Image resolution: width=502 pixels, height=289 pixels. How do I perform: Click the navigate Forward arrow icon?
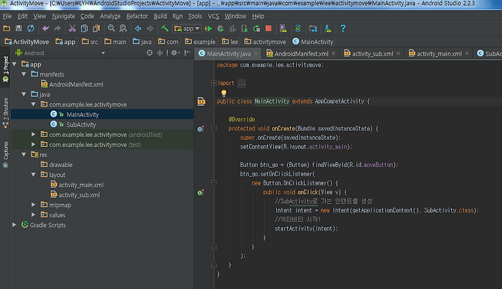click(150, 29)
